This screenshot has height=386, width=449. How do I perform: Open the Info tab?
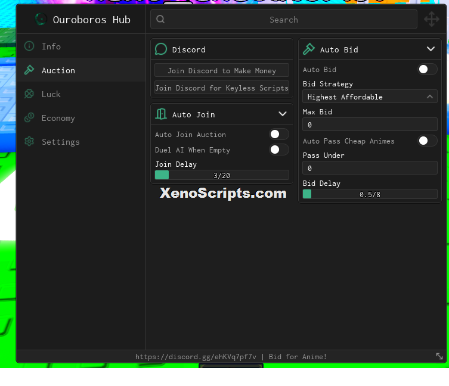(x=81, y=46)
